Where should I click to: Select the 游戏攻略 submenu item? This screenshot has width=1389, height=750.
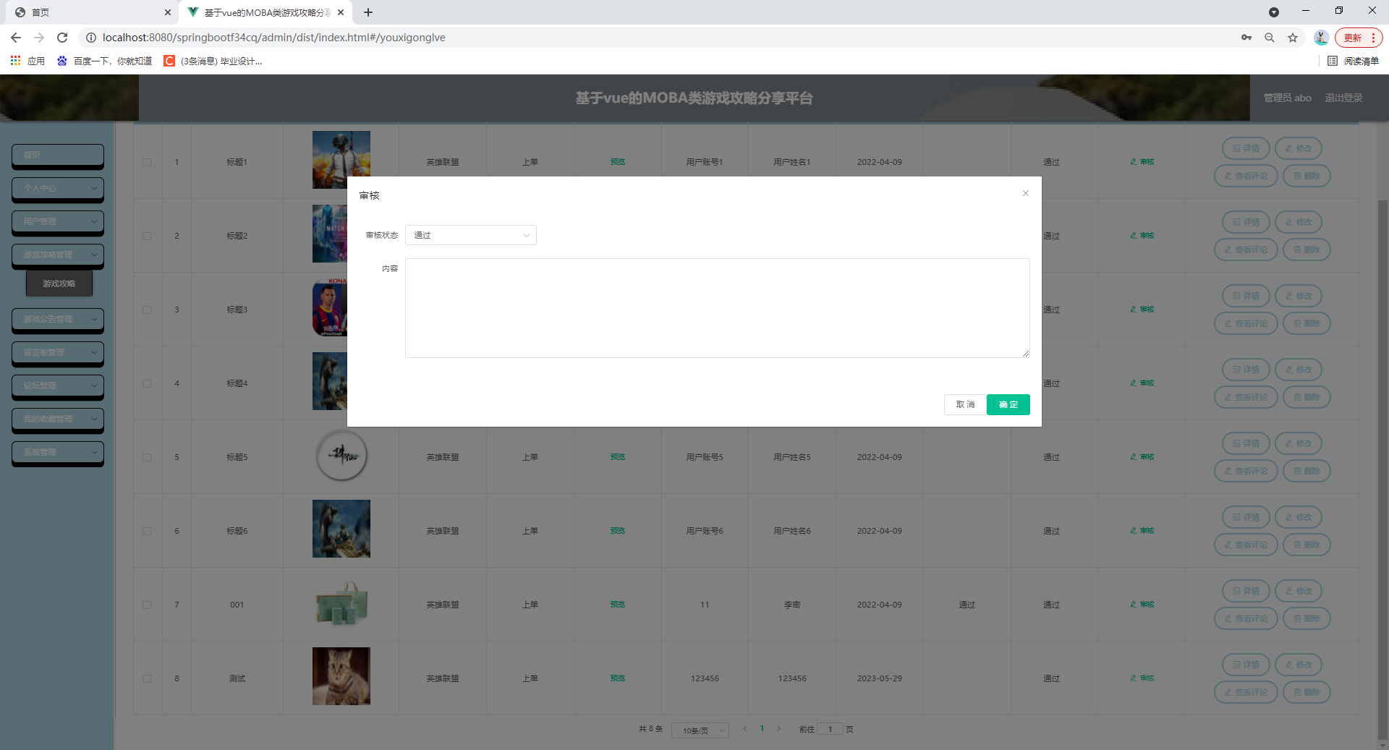pyautogui.click(x=58, y=284)
